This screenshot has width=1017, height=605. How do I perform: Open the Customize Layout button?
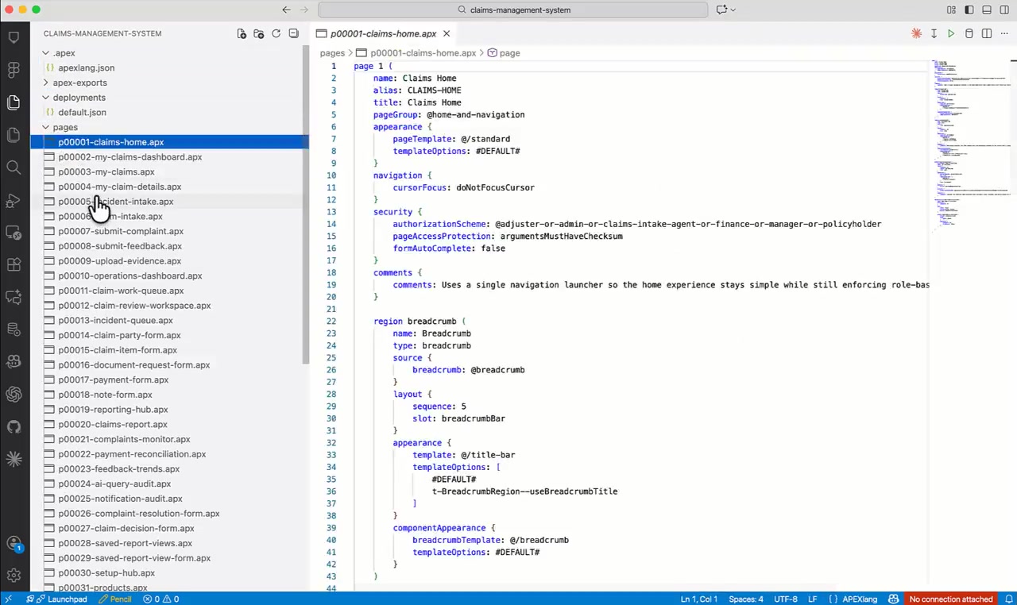[x=951, y=10]
